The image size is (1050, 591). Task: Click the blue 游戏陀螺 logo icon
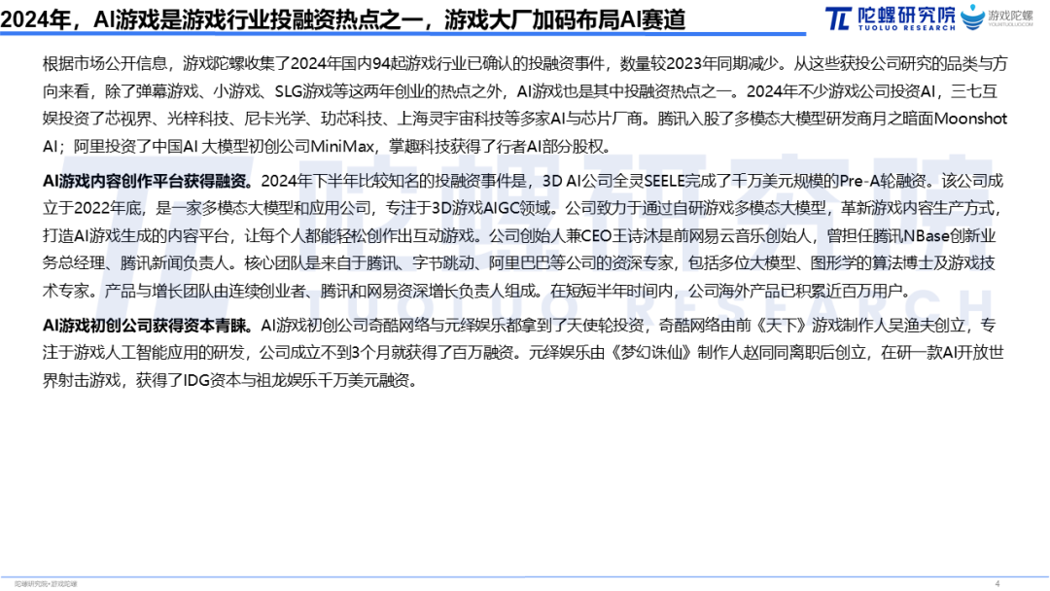(x=972, y=17)
